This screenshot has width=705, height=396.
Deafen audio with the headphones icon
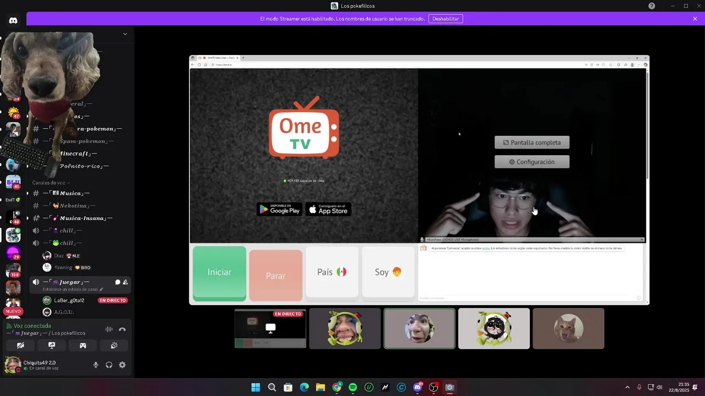click(109, 365)
